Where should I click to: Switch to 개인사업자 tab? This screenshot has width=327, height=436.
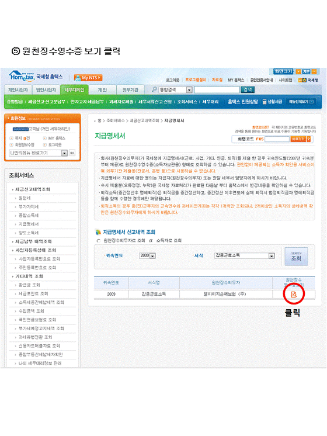(18, 90)
